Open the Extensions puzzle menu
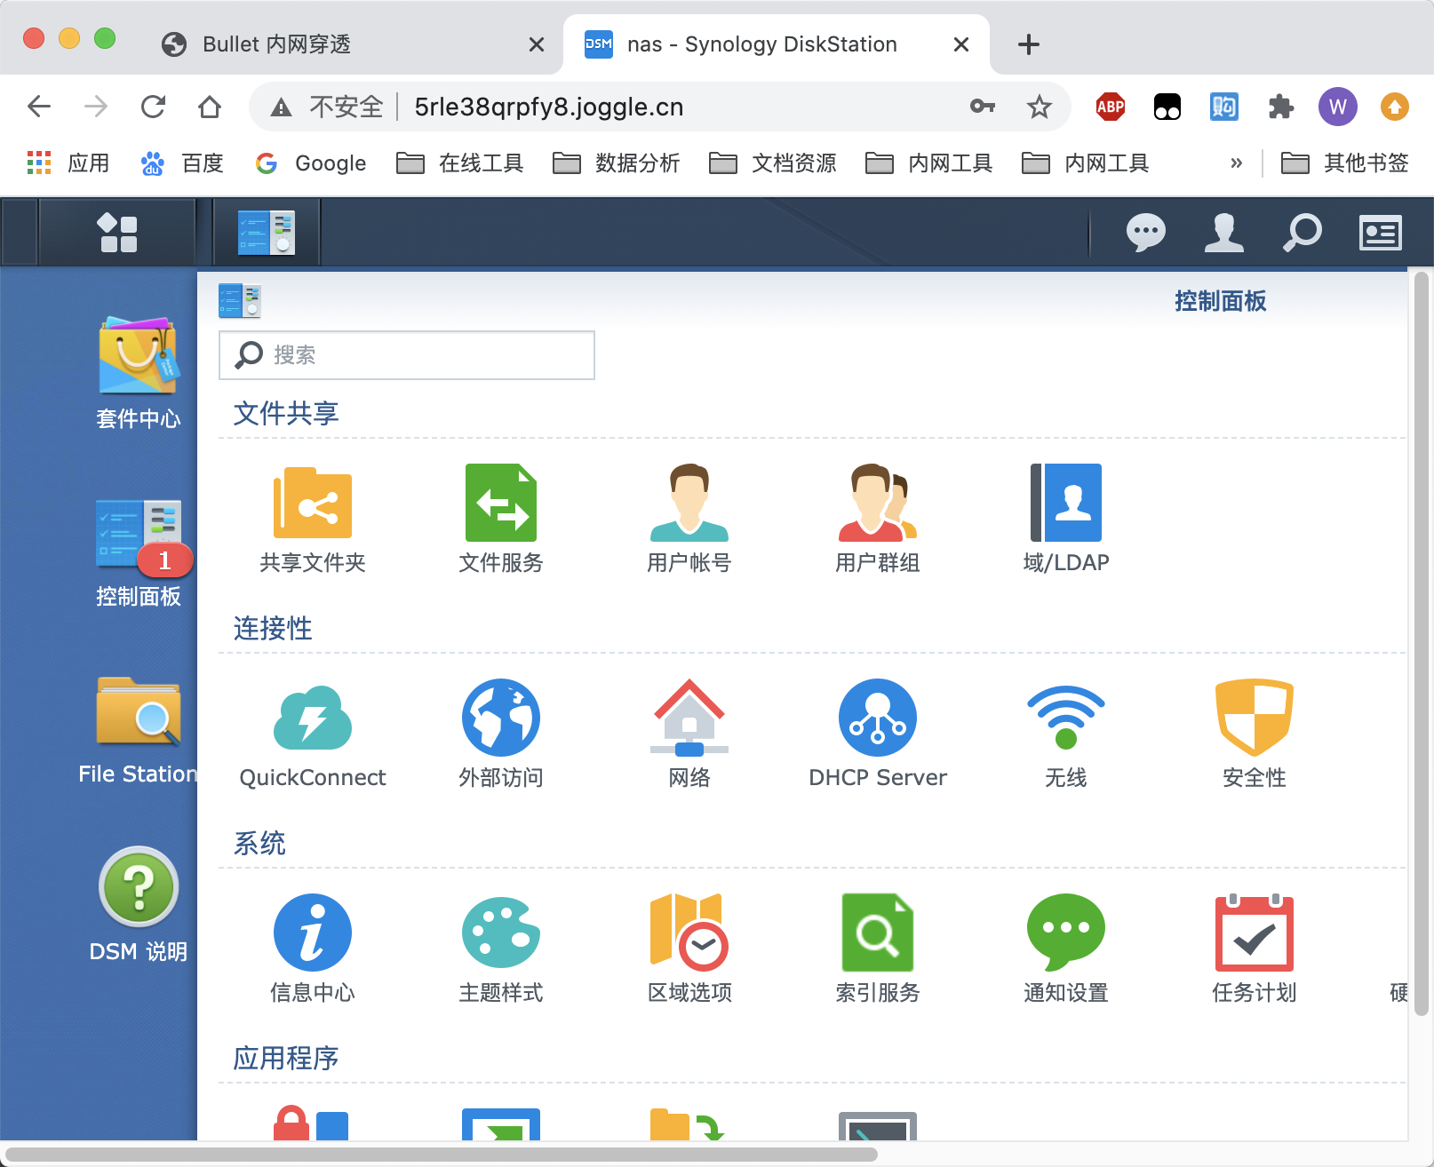Image resolution: width=1434 pixels, height=1167 pixels. [x=1281, y=107]
